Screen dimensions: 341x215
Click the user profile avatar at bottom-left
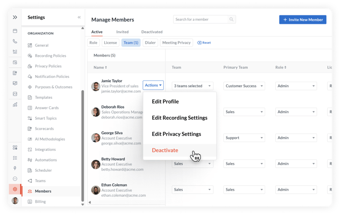pos(15,201)
